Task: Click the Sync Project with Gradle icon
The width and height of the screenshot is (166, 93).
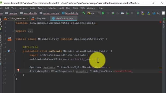Action: (138, 13)
